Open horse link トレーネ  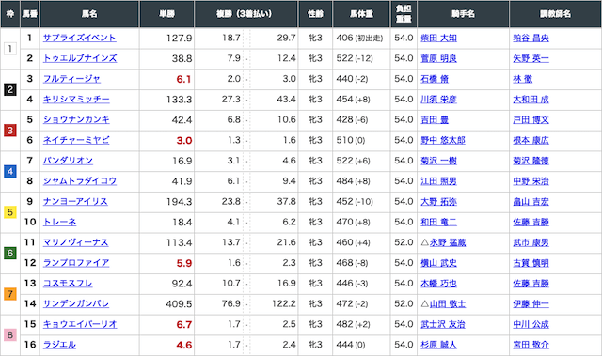point(59,222)
